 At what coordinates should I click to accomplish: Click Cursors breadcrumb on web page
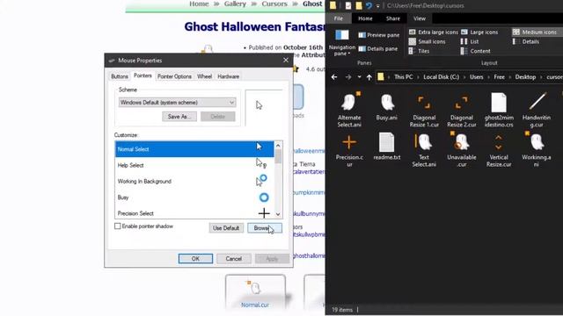click(x=274, y=4)
